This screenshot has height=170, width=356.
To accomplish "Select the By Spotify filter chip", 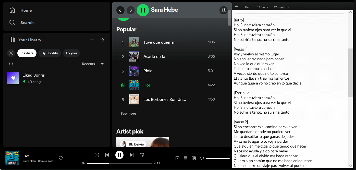I will [50, 53].
